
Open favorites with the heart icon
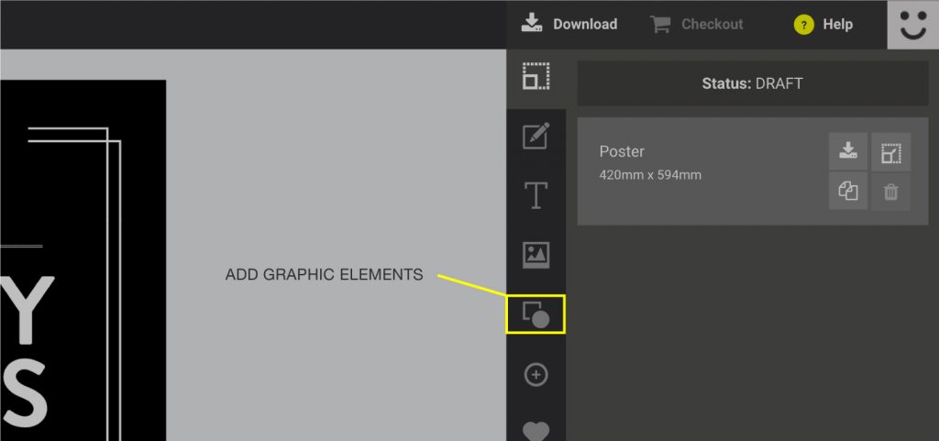tap(536, 429)
